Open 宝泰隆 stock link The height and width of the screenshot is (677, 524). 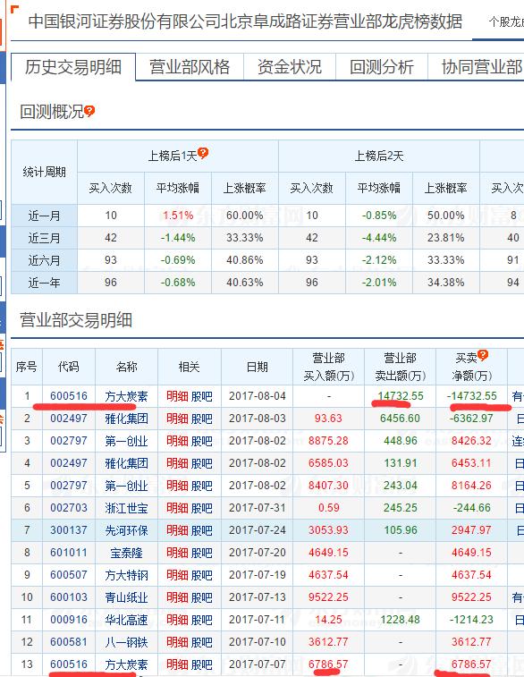tap(126, 553)
